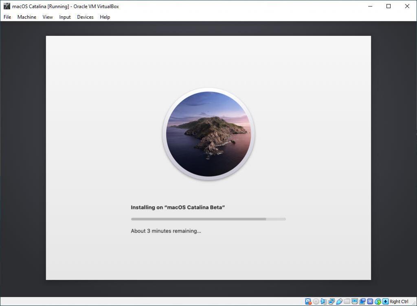Toggle mouse integration via green arrow icon
This screenshot has width=417, height=306.
pyautogui.click(x=377, y=301)
